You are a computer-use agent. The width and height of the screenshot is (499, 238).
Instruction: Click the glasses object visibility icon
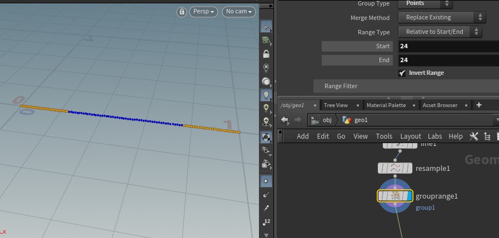click(x=266, y=150)
